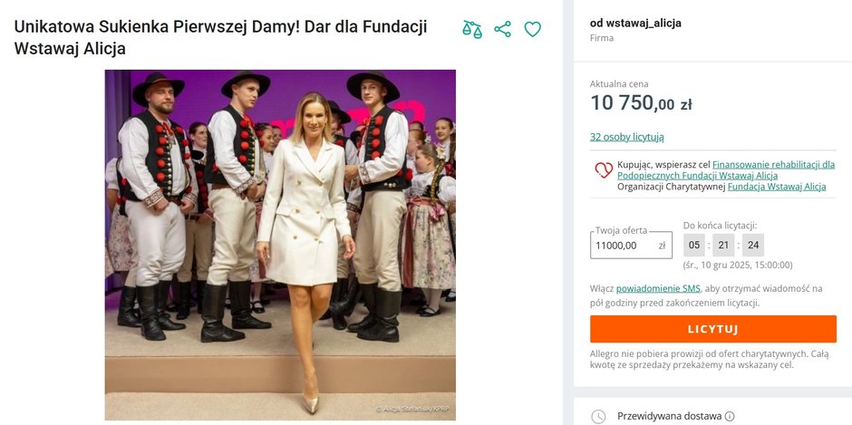Screen dimensions: 852x425
Task: Follow the underlined 'Fundacja Wstawaj Alicja' organization link
Action: [776, 187]
